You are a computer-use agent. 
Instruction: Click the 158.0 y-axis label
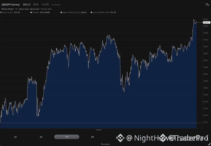(x=206, y=95)
